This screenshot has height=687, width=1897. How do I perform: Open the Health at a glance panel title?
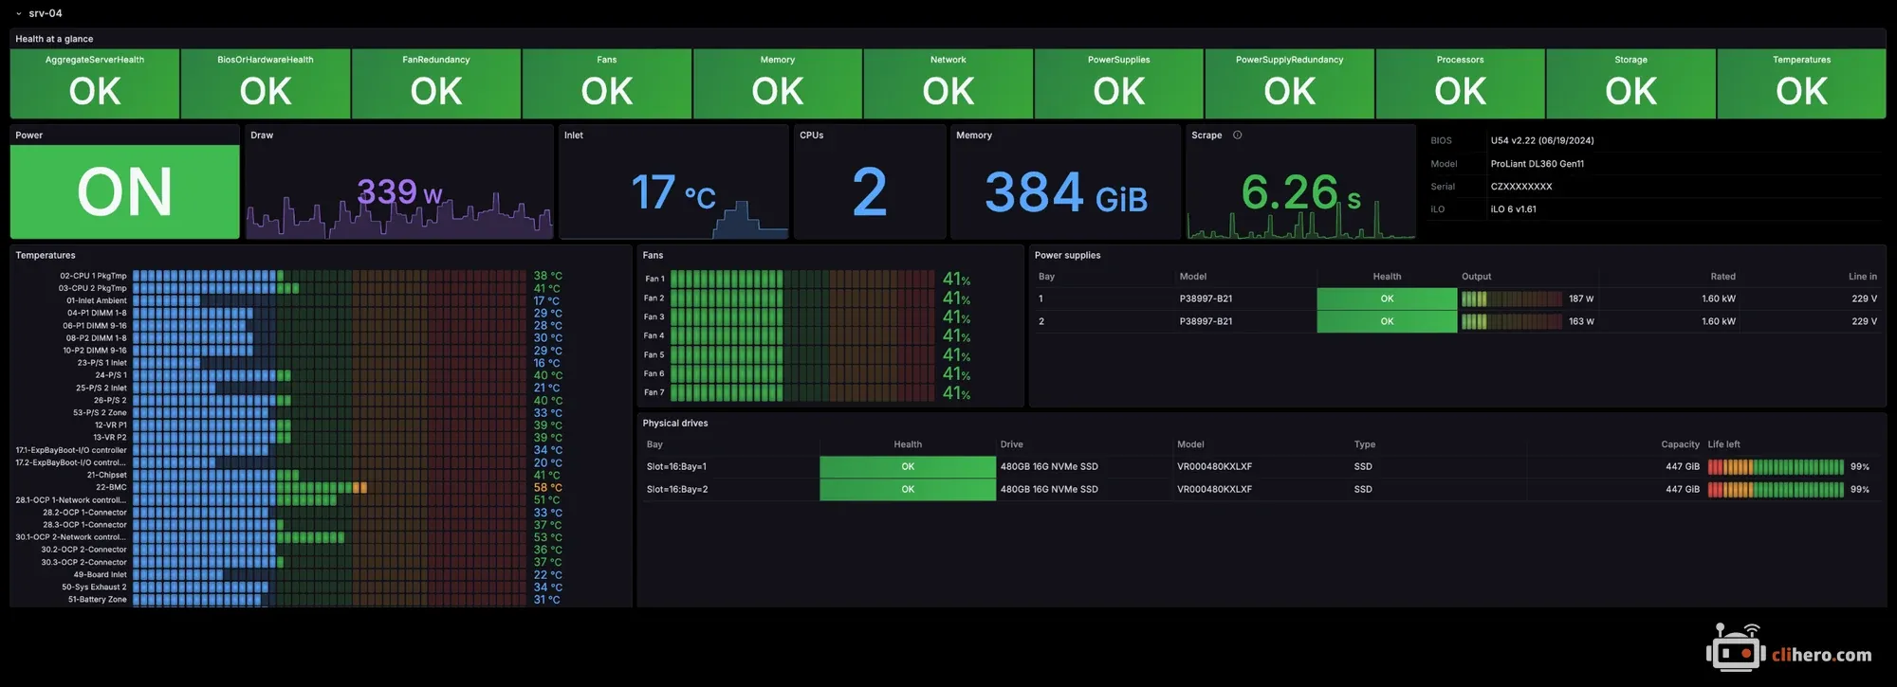54,39
